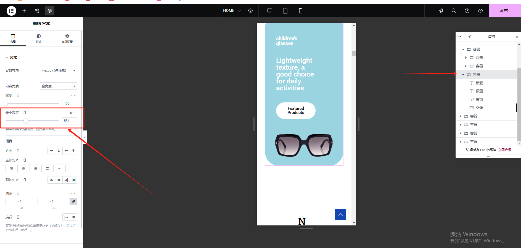Switch to the Style tab
Screen dimensions: 521x248
(39, 39)
